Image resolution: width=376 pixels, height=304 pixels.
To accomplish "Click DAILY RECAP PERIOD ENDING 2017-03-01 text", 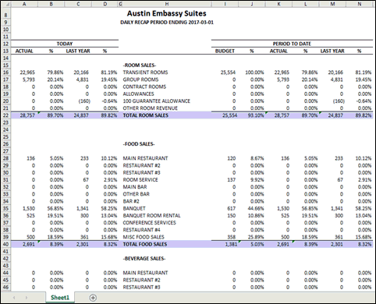I will pos(167,23).
